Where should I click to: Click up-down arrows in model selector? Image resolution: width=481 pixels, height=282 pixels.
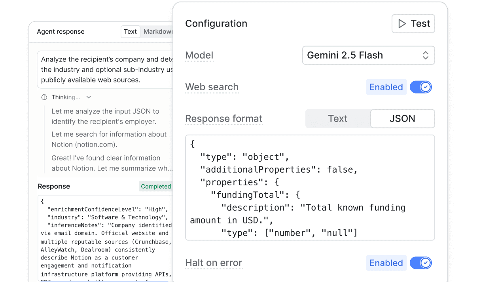425,55
